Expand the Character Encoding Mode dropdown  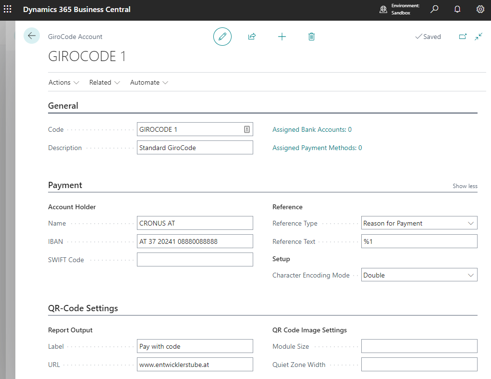(x=419, y=275)
